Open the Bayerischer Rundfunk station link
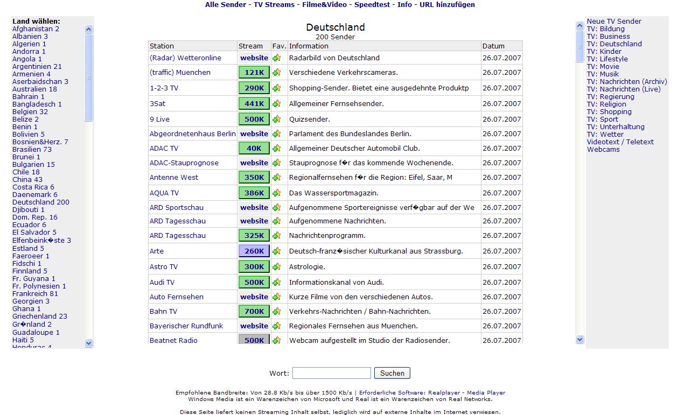The height and width of the screenshot is (415, 678). click(186, 326)
